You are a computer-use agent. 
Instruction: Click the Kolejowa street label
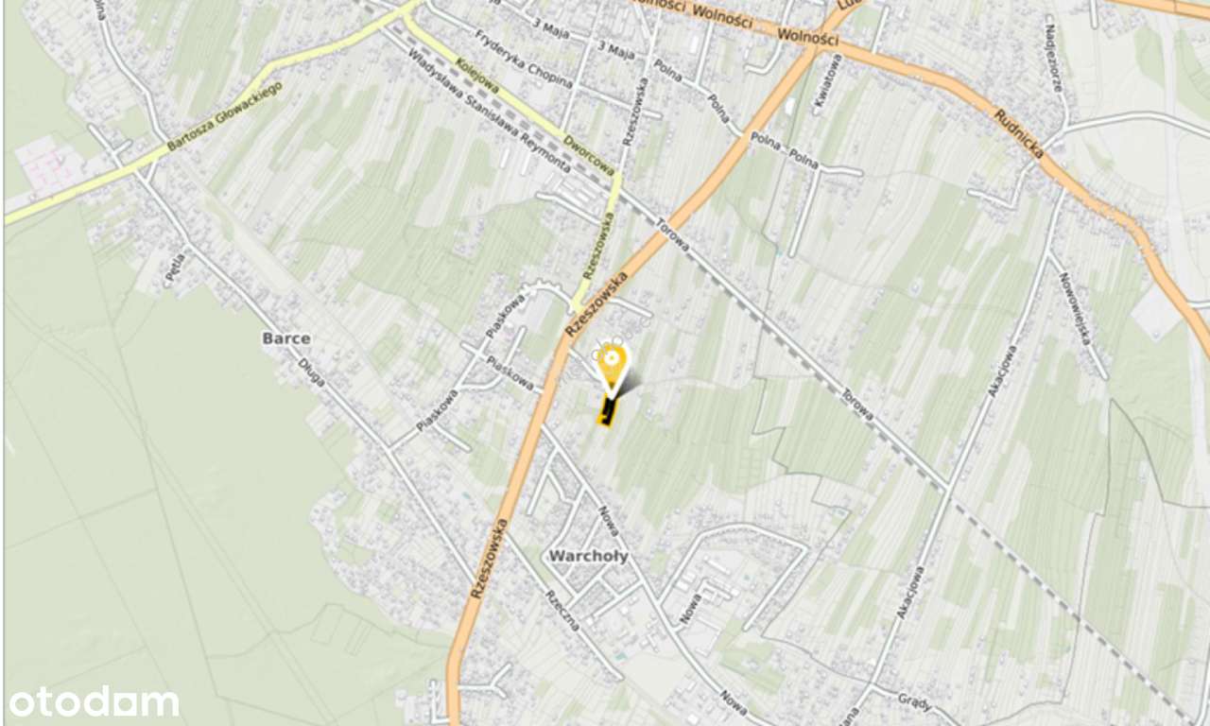tap(477, 75)
